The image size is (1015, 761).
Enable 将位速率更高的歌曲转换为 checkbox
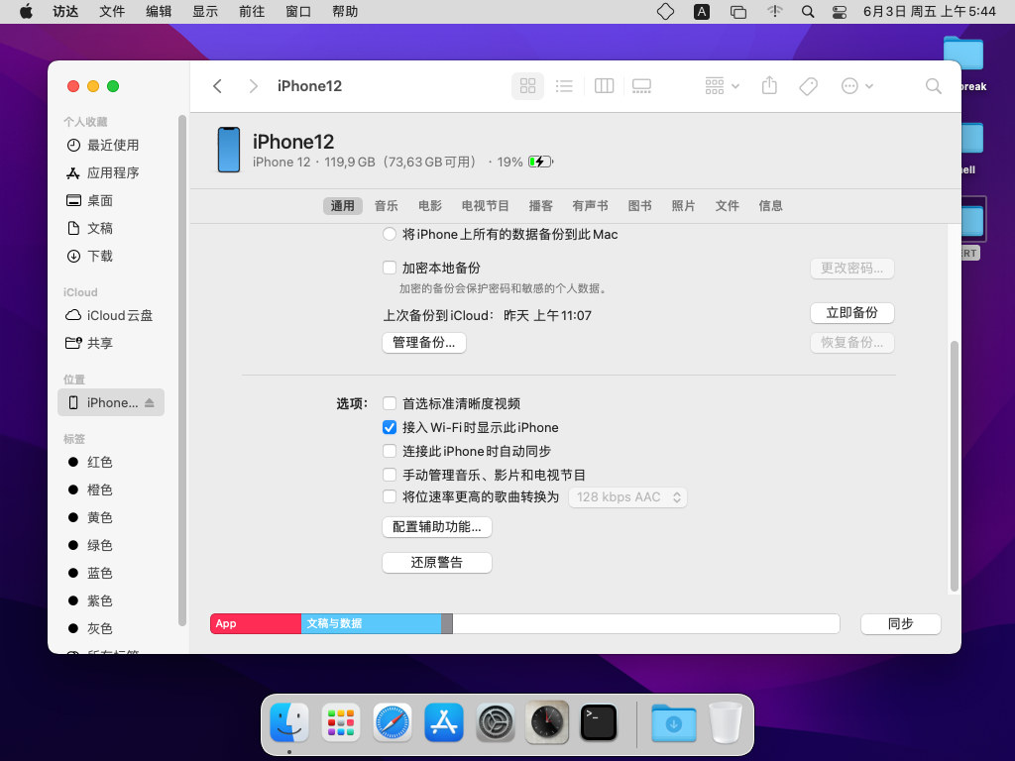tap(389, 496)
